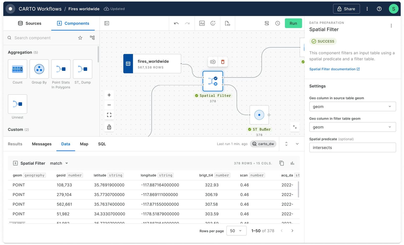Open the Spatial Filter documentation link
The image size is (404, 245).
tap(333, 69)
